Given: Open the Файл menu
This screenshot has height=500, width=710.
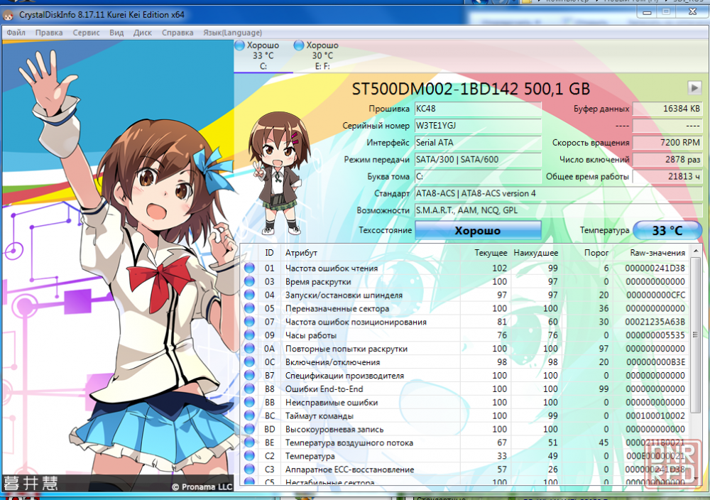Looking at the screenshot, I should (16, 33).
